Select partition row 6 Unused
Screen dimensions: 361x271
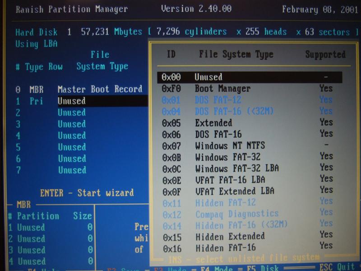click(x=51, y=159)
